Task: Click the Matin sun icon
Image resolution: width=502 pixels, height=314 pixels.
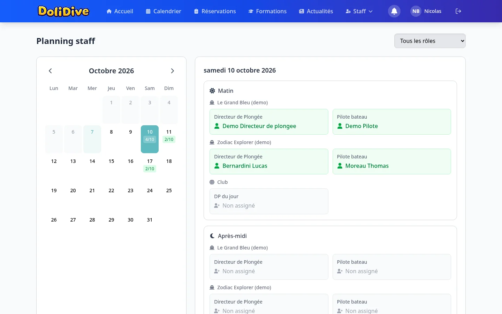Action: 212,91
